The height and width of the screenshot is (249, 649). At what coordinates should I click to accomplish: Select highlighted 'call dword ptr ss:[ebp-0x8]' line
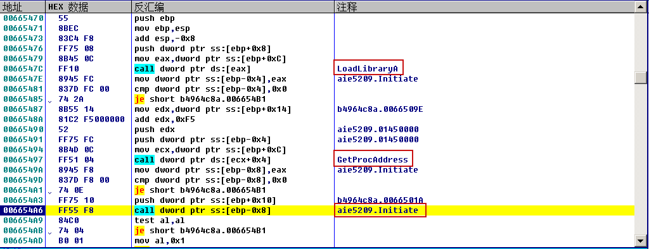click(202, 210)
